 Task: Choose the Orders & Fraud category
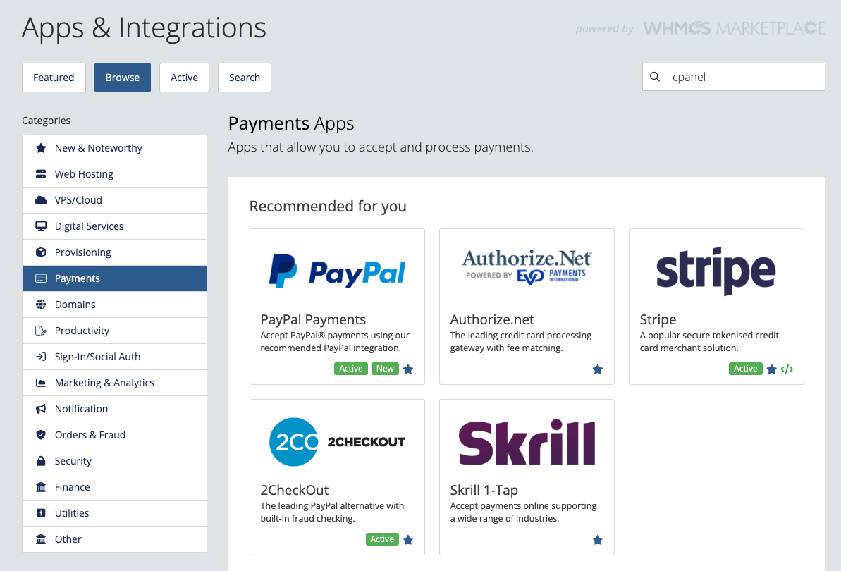(x=114, y=435)
